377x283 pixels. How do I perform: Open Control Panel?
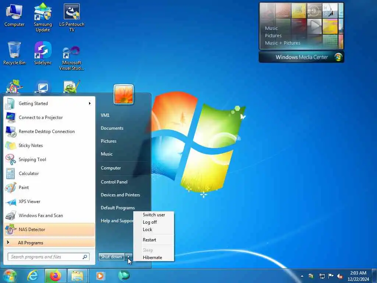point(114,182)
